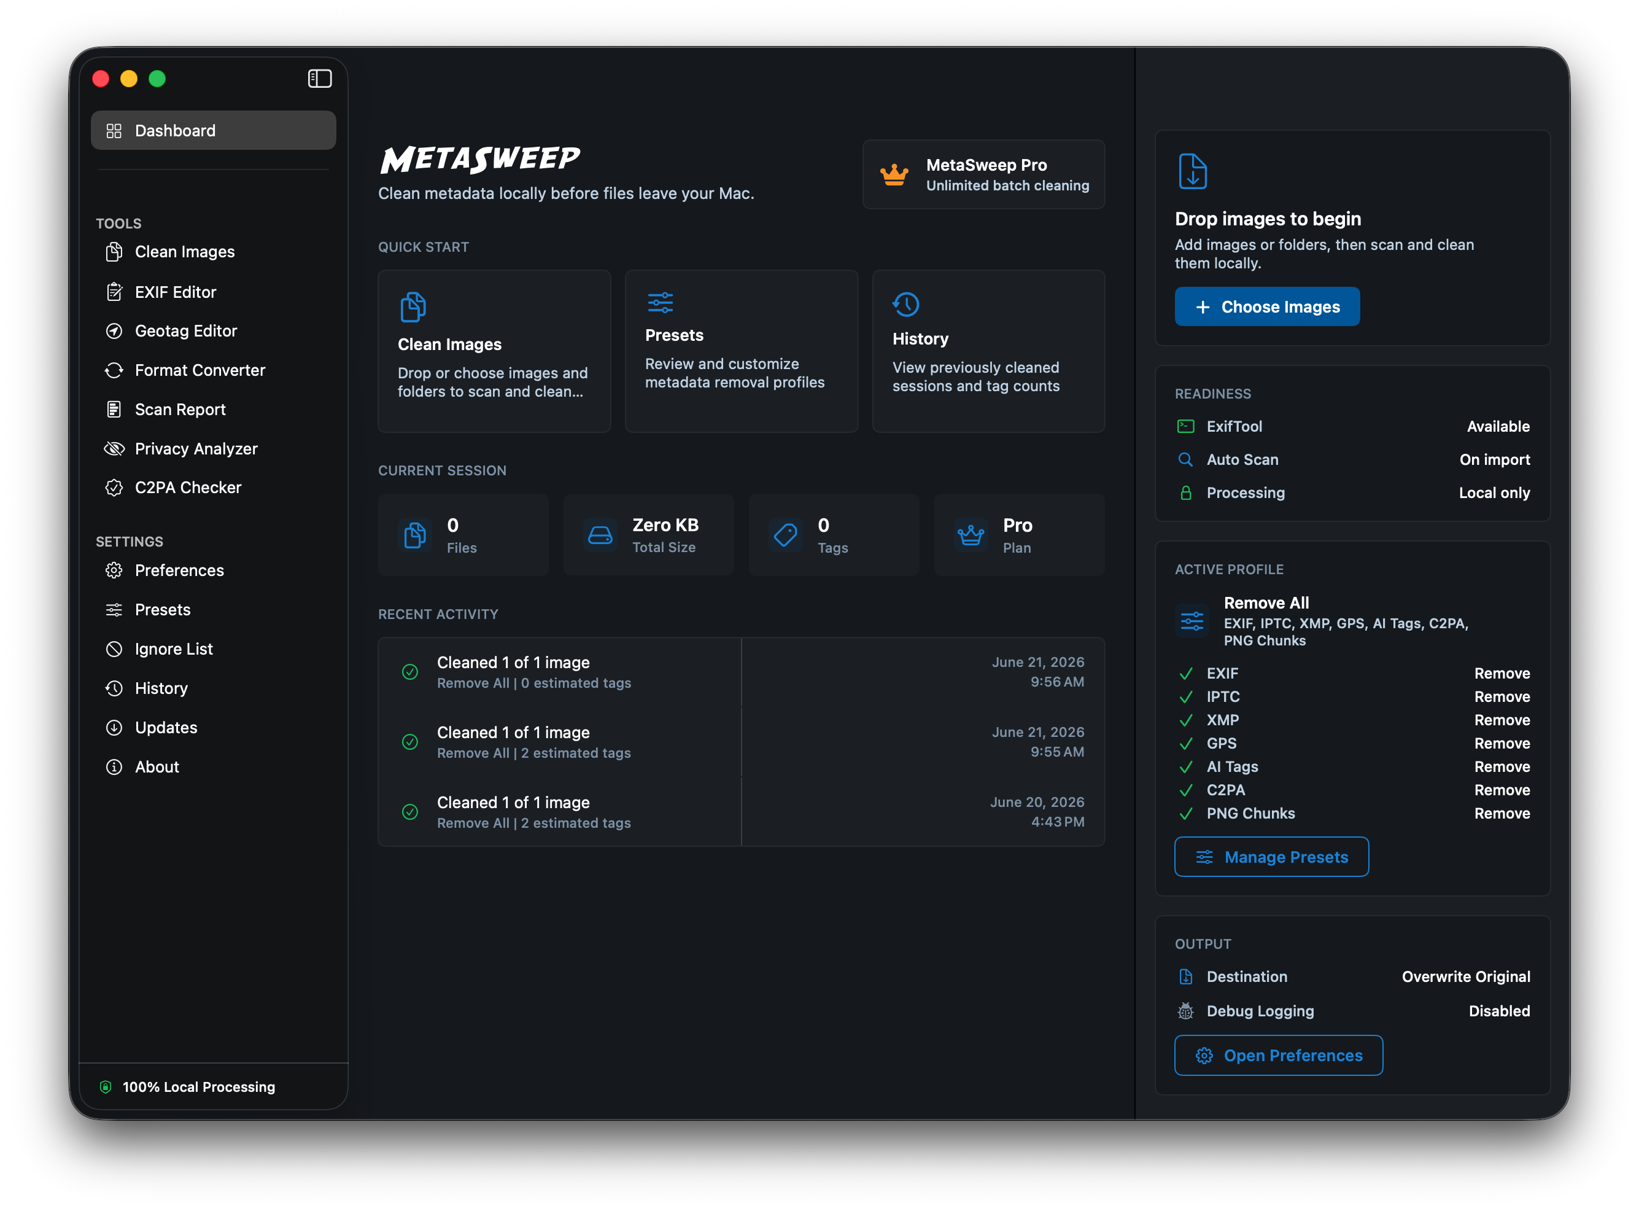1639x1211 pixels.
Task: Click the check icon for 9:56 AM activity
Action: tap(410, 671)
